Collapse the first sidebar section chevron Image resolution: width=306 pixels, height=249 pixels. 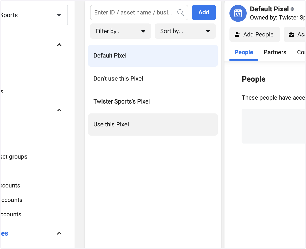pyautogui.click(x=59, y=45)
